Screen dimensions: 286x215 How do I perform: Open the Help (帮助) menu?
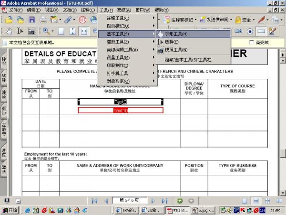point(161,10)
